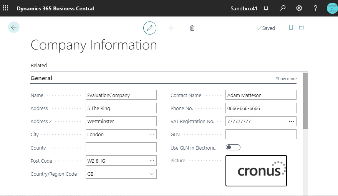This screenshot has height=196, width=338.
Task: Open settings gear menu
Action: [299, 8]
